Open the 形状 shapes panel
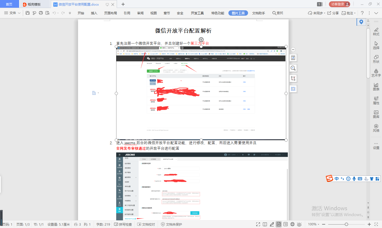Viewport: 382px width, 228px height. 376,59
